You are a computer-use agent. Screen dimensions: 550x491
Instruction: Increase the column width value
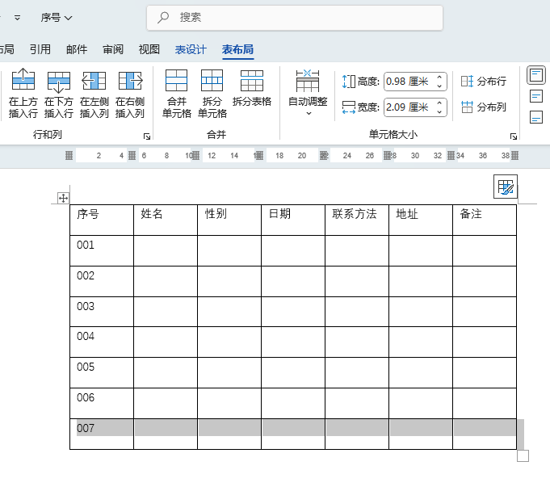point(439,103)
